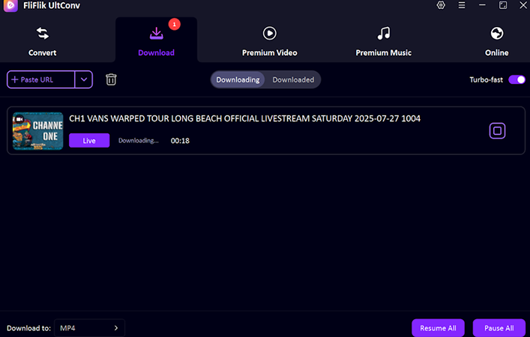This screenshot has height=337, width=530.
Task: Click the red notification badge on Download
Action: 175,24
